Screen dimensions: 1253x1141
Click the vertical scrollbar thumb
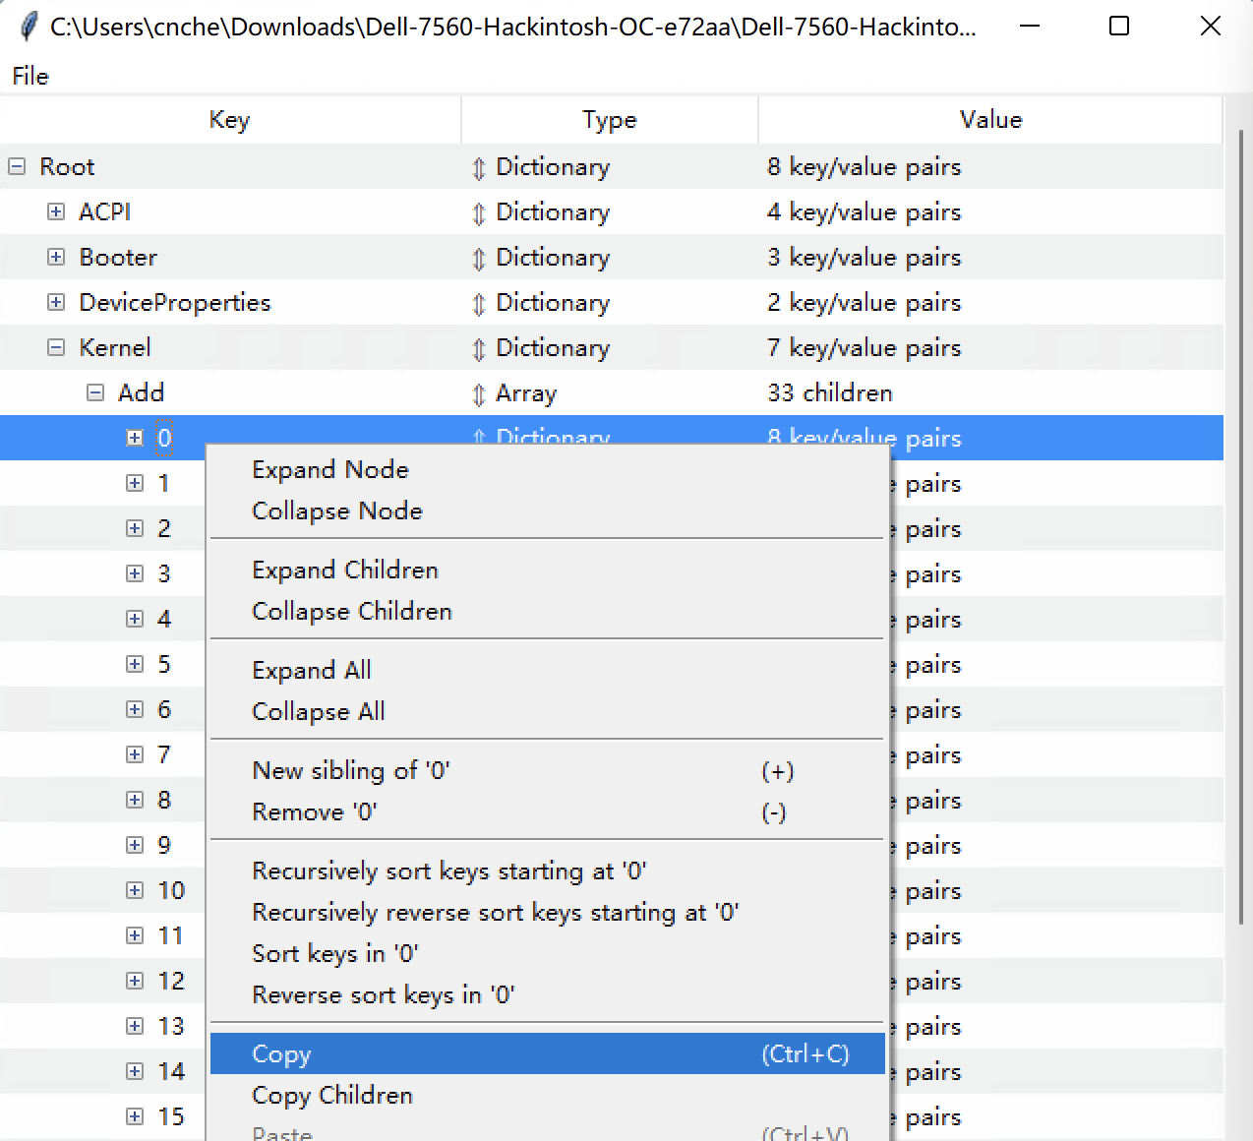tap(1240, 525)
